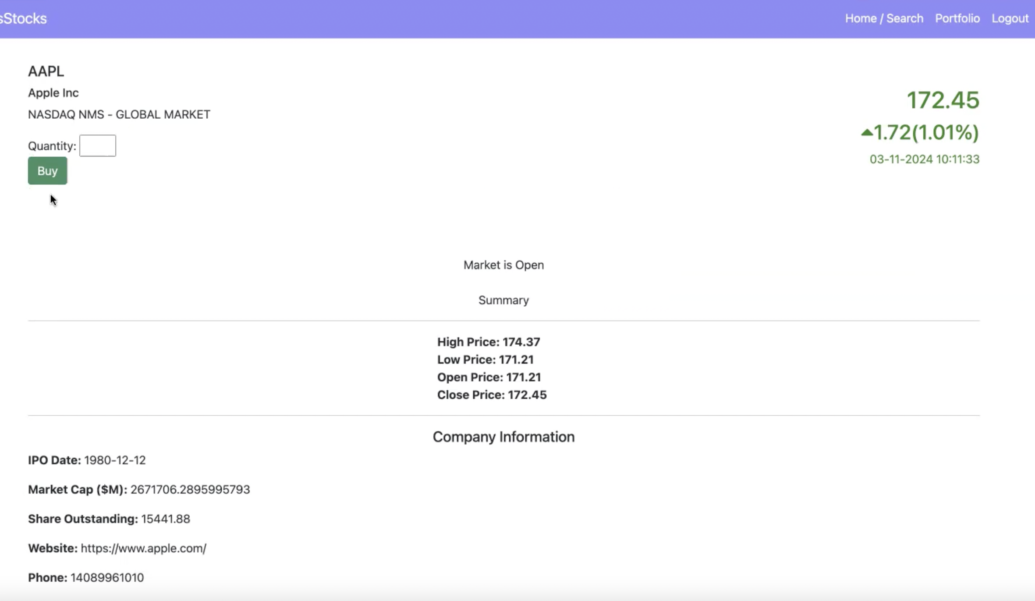
Task: Open the Home / Search page
Action: click(x=884, y=18)
